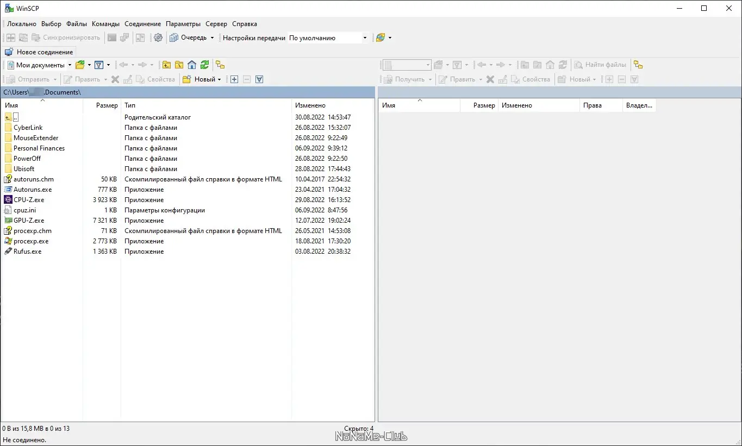742x446 pixels.
Task: Refresh the local directory listing
Action: click(204, 65)
